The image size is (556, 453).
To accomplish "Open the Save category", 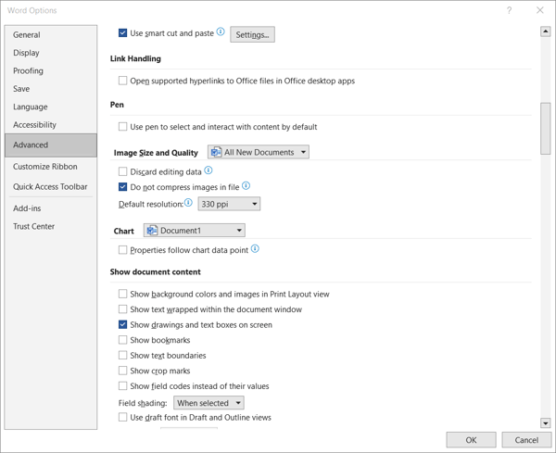I will coord(51,89).
